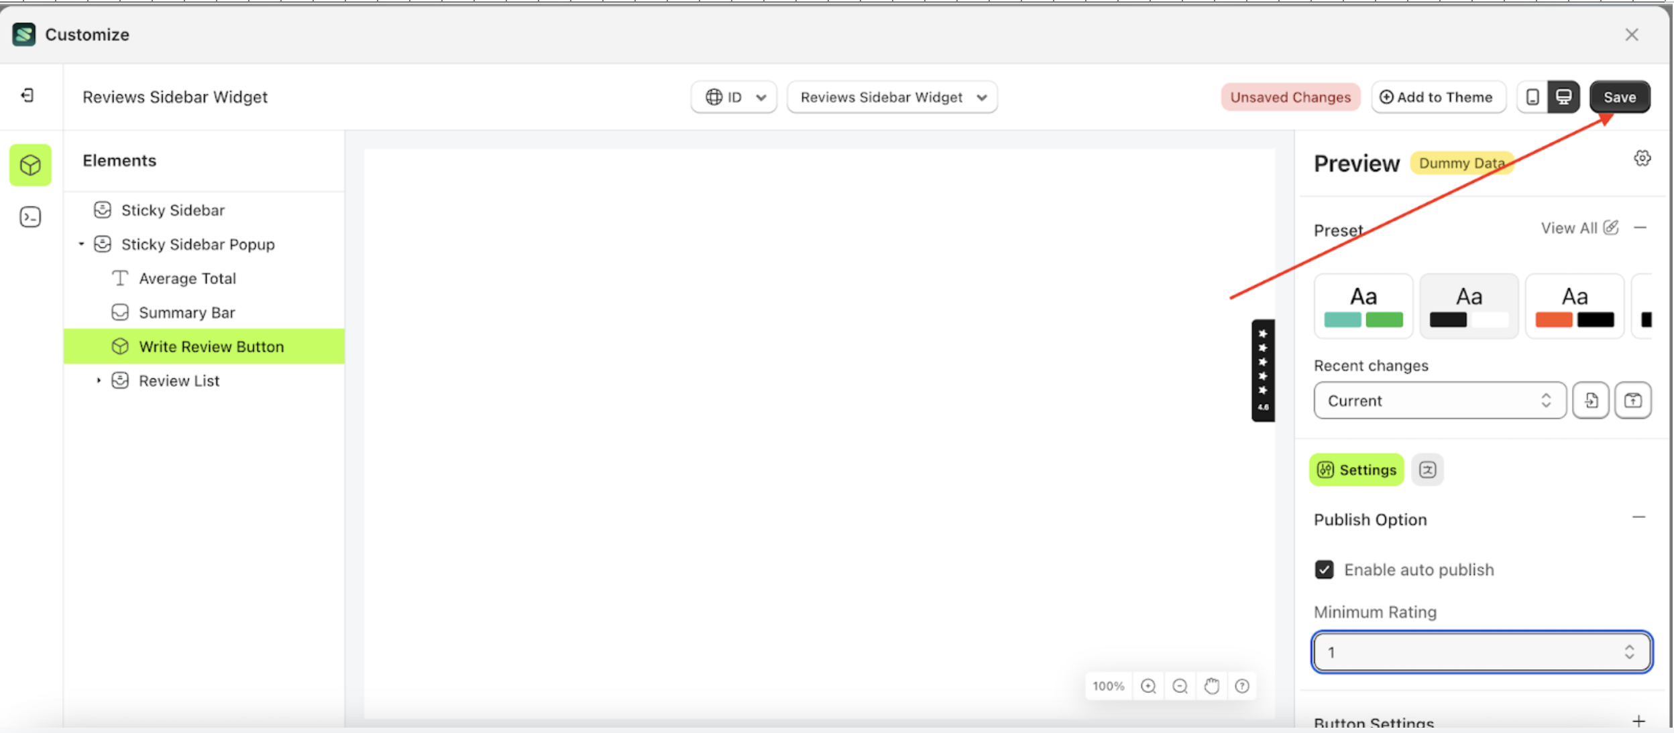Collapse the Sticky Sidebar Popup tree item
Viewport: 1674px width, 733px height.
(82, 244)
